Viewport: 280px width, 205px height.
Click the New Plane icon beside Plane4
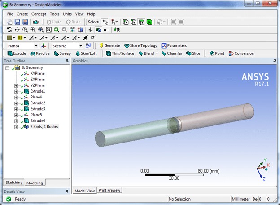click(x=44, y=45)
